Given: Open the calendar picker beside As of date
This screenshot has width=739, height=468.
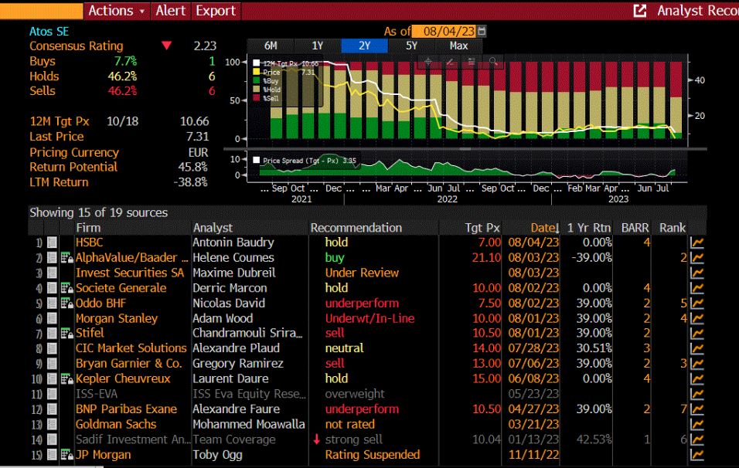Looking at the screenshot, I should (482, 31).
